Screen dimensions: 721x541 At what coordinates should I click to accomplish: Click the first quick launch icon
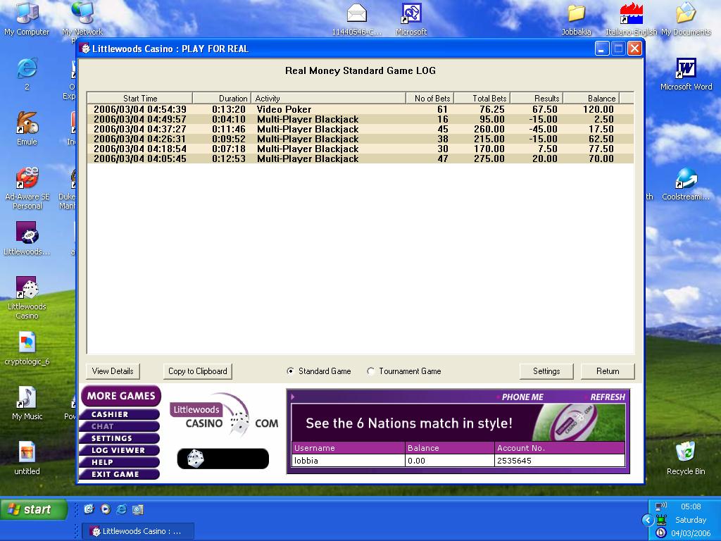(x=89, y=509)
